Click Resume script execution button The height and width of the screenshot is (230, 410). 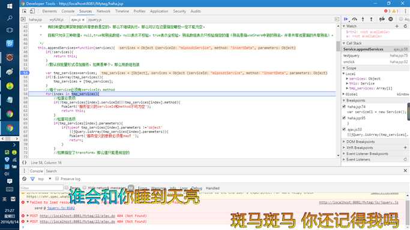(346, 19)
